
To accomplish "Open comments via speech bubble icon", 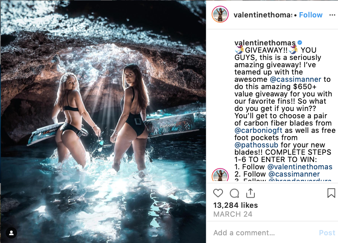I will pyautogui.click(x=234, y=193).
